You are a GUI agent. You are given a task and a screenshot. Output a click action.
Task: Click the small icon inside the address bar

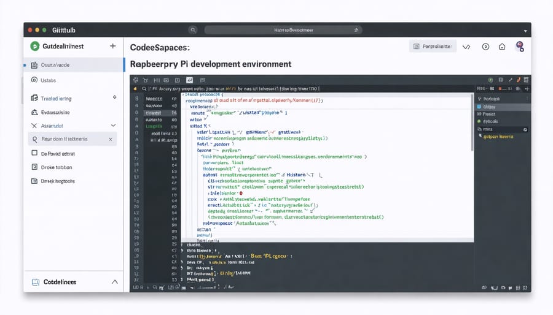(x=356, y=30)
